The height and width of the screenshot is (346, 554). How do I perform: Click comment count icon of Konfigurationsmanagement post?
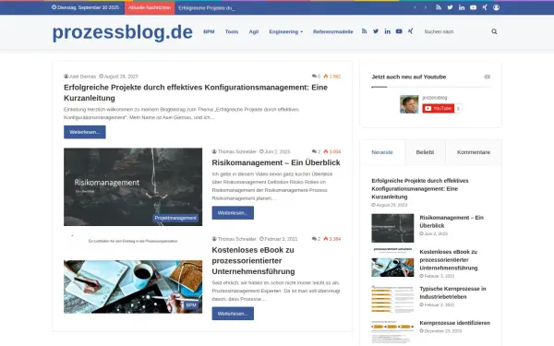(314, 77)
